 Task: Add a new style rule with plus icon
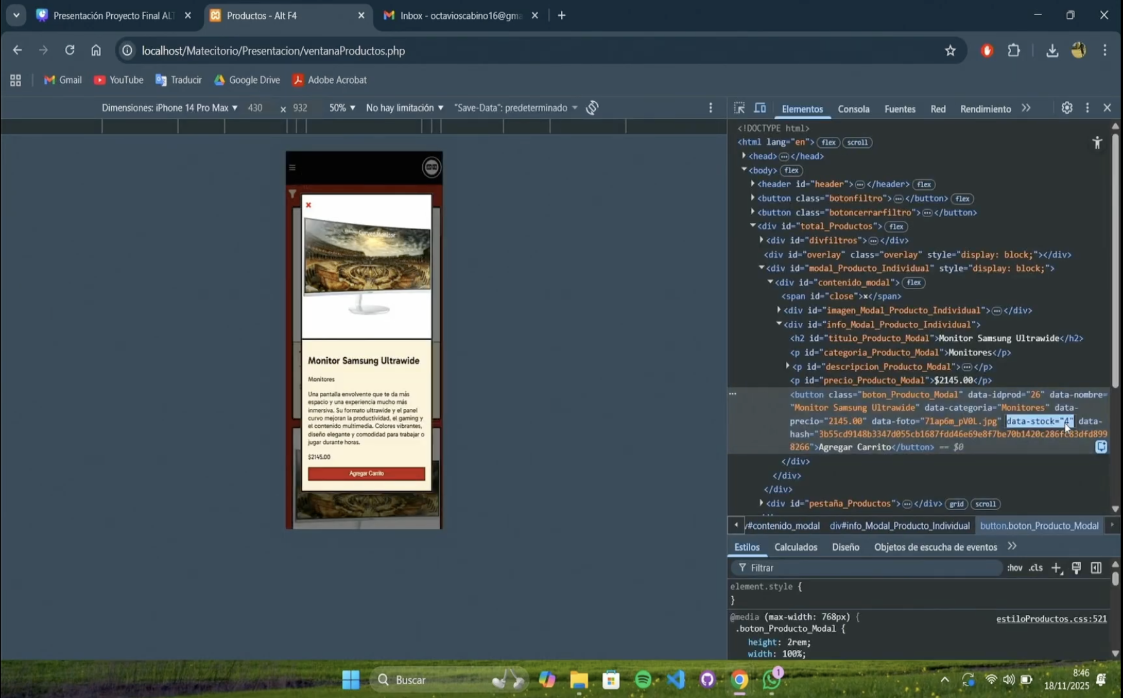[1056, 568]
